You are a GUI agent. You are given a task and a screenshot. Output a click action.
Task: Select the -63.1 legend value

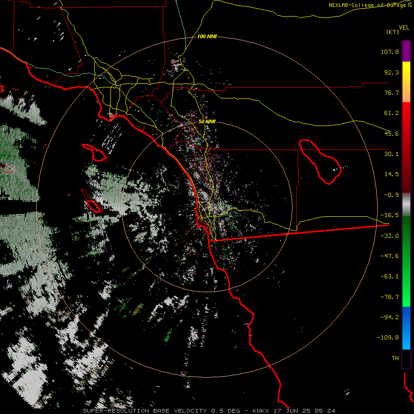point(390,276)
